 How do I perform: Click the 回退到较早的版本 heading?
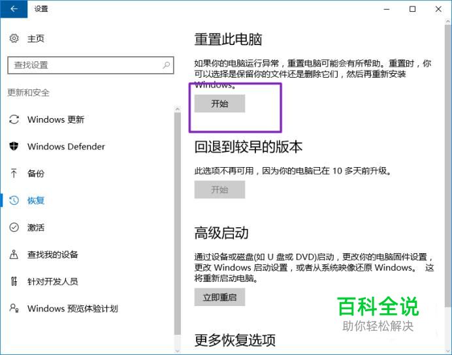point(248,147)
